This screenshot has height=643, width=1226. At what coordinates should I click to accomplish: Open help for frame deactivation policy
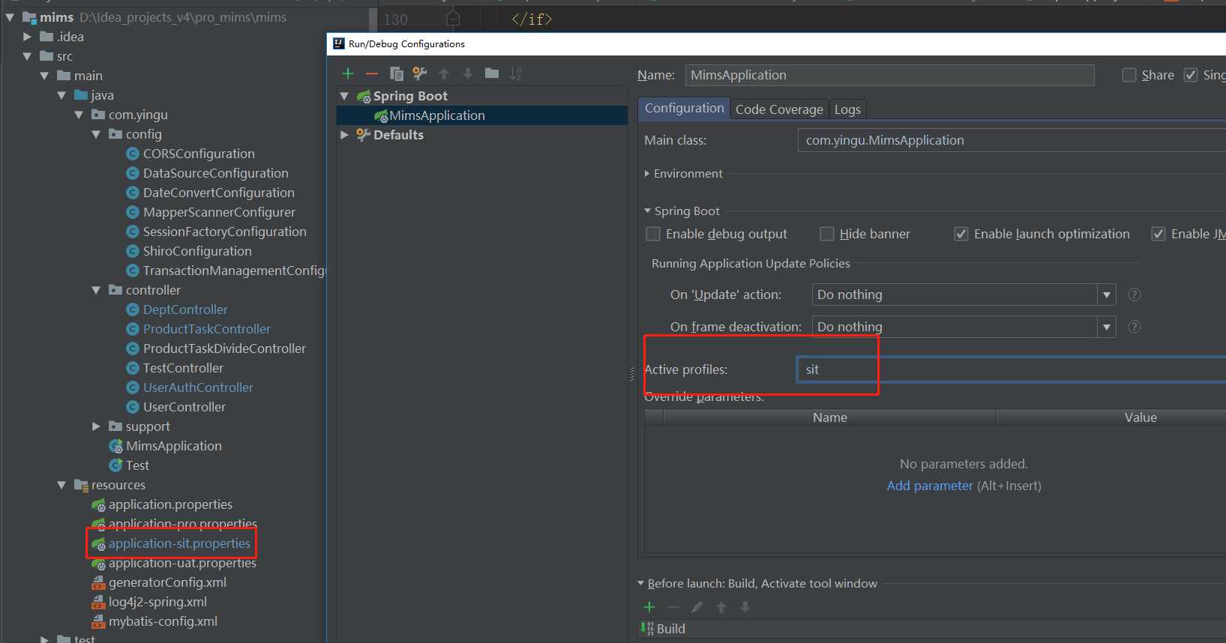tap(1135, 327)
